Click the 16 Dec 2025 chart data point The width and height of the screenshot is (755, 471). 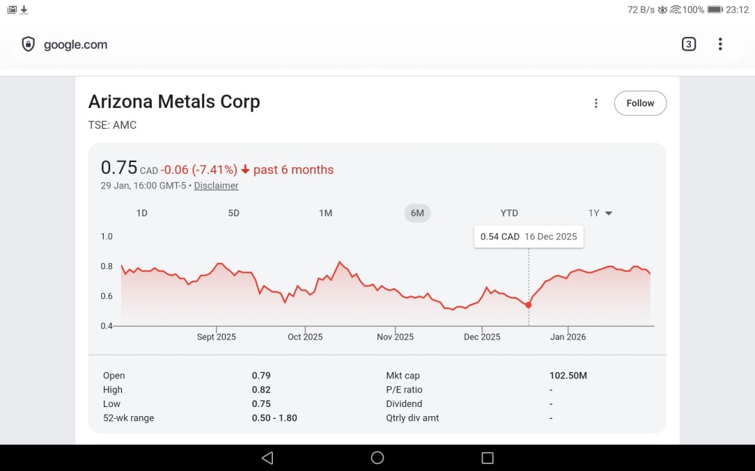coord(529,305)
